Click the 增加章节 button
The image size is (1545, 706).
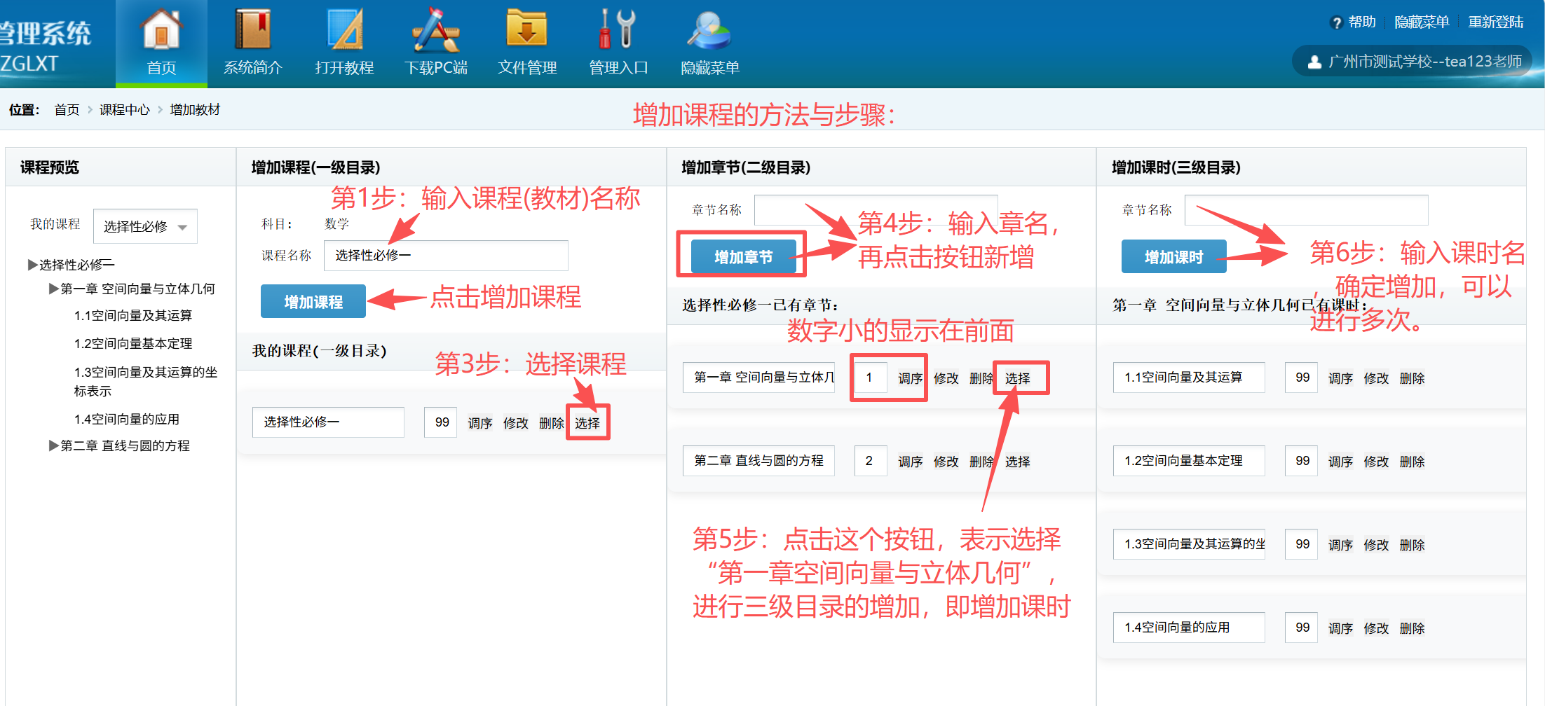click(743, 257)
